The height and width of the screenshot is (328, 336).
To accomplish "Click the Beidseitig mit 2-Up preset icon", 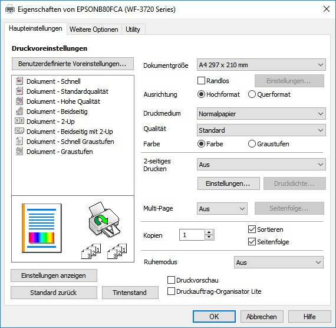I will (x=19, y=130).
